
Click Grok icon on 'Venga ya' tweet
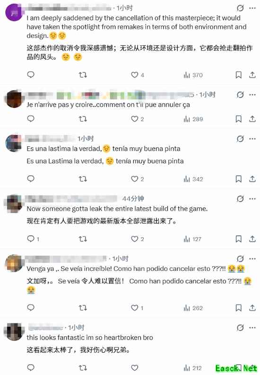coord(240,259)
